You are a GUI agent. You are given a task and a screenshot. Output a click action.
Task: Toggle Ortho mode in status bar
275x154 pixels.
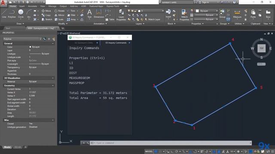(x=172, y=151)
